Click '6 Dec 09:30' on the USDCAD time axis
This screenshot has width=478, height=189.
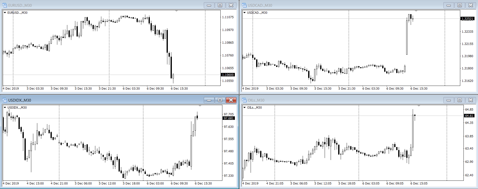(x=395, y=89)
